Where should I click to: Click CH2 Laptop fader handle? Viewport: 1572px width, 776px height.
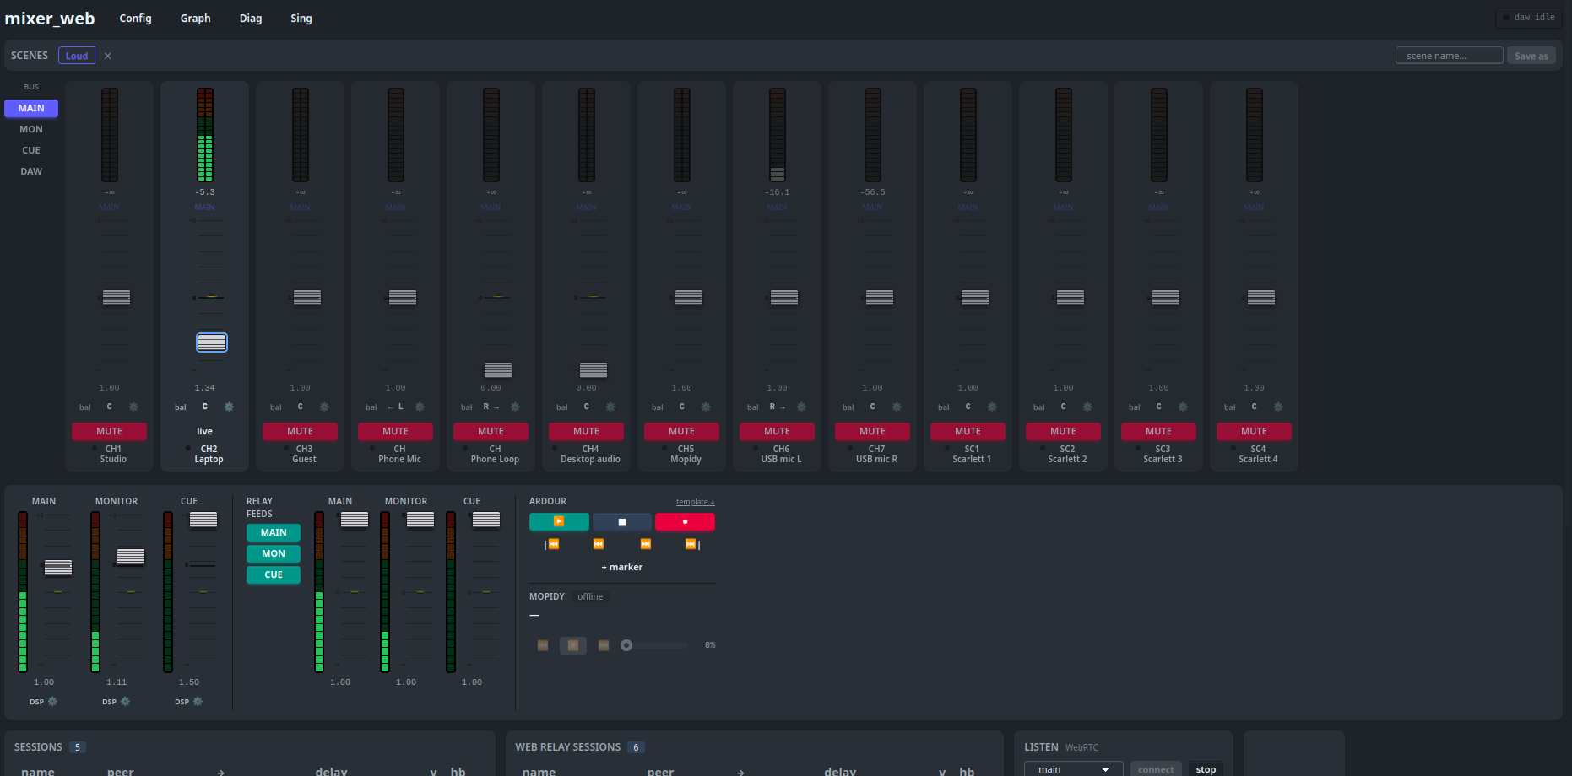[x=212, y=342]
